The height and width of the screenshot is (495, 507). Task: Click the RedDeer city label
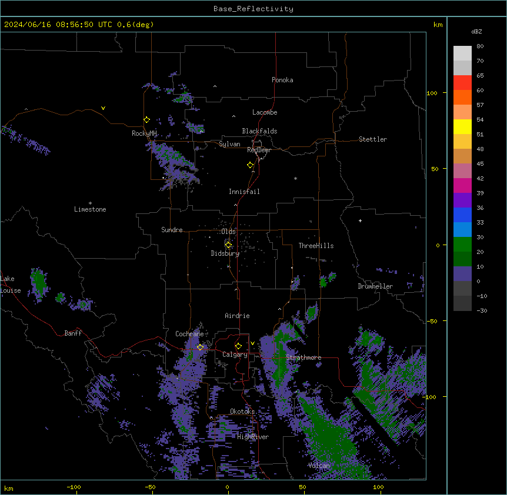coord(259,150)
